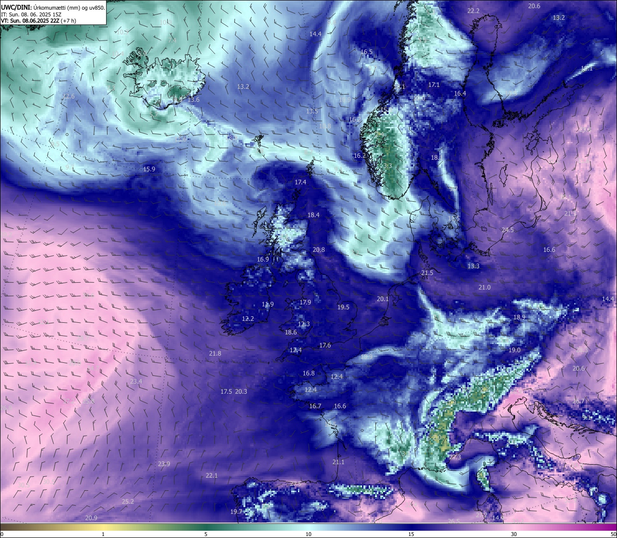This screenshot has width=617, height=538.
Task: Click the 19.7 value over northern Spain
Action: pos(236,511)
